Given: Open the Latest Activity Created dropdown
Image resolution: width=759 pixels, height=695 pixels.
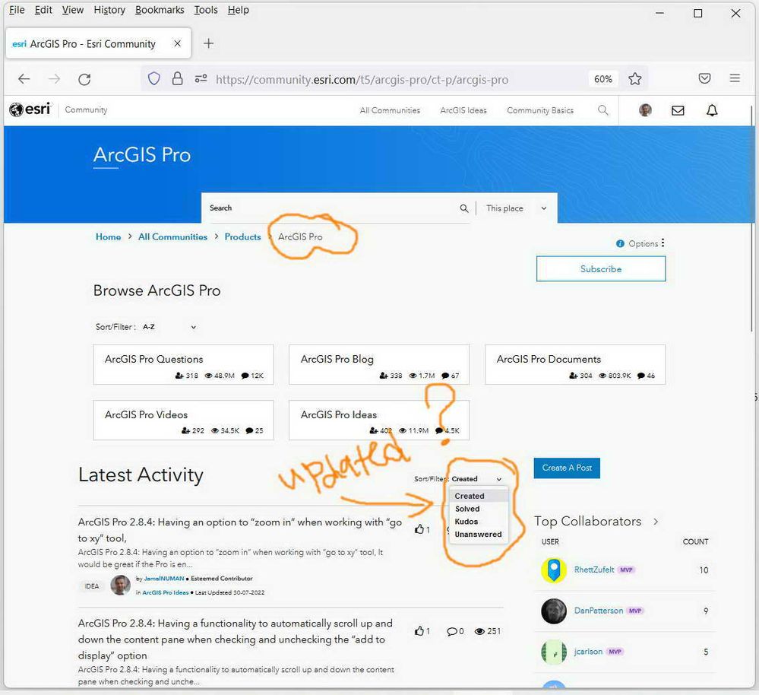Looking at the screenshot, I should pyautogui.click(x=477, y=479).
